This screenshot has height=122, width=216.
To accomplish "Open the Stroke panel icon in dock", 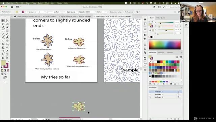I will coord(145,29).
